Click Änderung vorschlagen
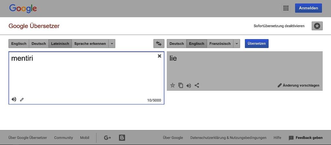The image size is (331, 145). point(298,85)
